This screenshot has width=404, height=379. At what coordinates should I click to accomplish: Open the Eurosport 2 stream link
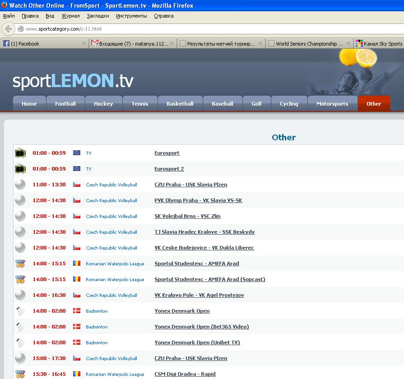[169, 169]
